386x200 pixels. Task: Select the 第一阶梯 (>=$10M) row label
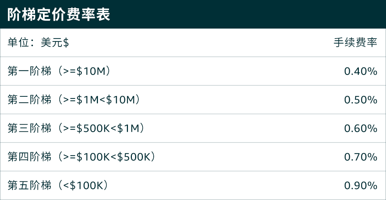point(59,71)
